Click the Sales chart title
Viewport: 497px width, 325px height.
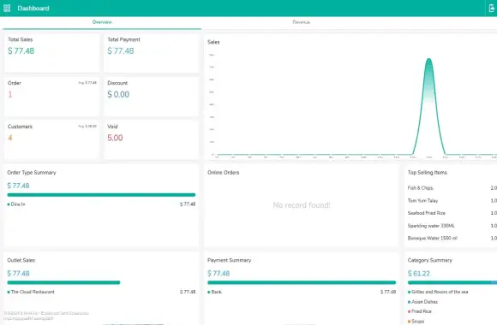click(x=213, y=42)
